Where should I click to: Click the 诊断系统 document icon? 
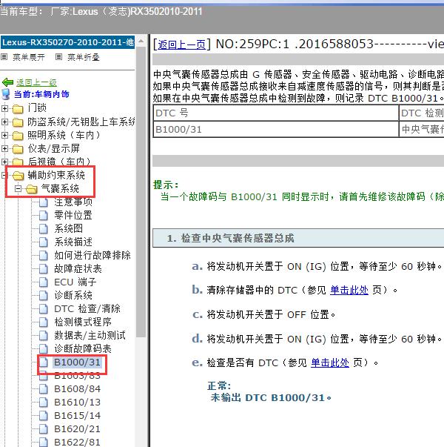pyautogui.click(x=43, y=296)
